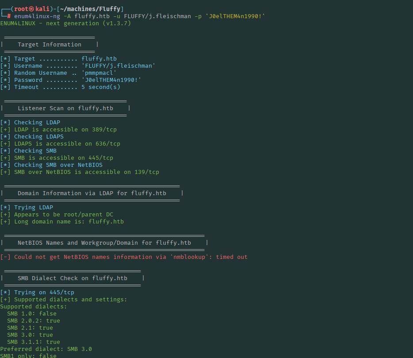Click the Target fluffy.htb value line

click(59, 59)
